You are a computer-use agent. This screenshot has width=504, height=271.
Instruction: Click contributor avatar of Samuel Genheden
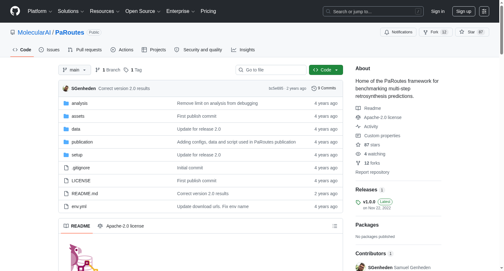pyautogui.click(x=360, y=267)
